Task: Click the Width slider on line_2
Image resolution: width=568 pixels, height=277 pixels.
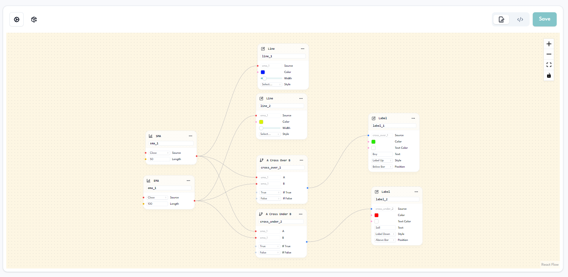Action: [270, 128]
